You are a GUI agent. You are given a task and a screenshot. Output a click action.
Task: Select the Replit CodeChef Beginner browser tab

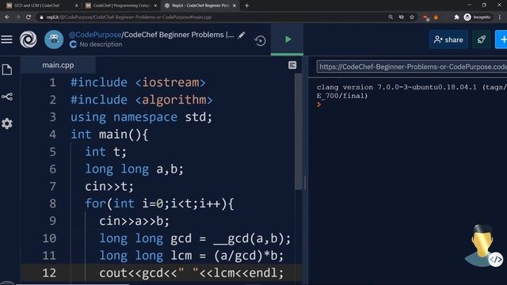pos(200,6)
